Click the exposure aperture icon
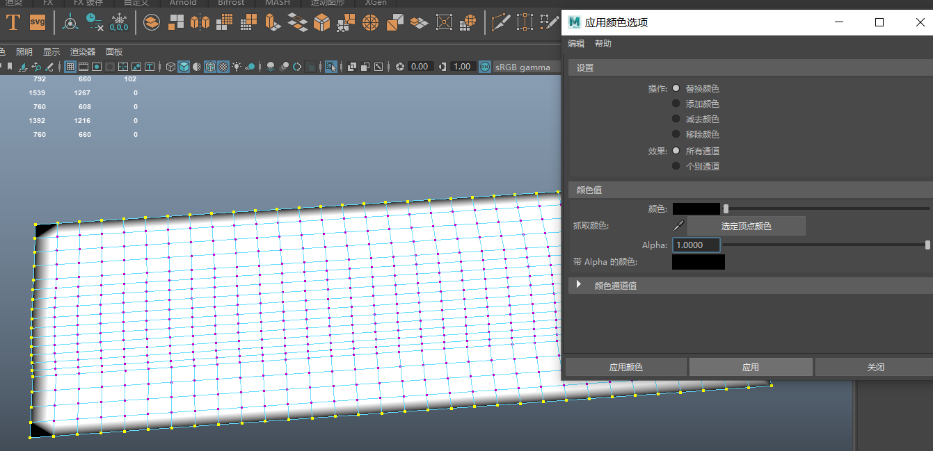 pyautogui.click(x=400, y=67)
